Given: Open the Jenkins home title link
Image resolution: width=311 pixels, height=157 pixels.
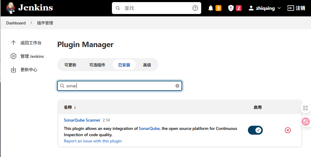Looking at the screenshot, I should click(35, 8).
